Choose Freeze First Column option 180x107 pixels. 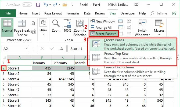click(133, 72)
